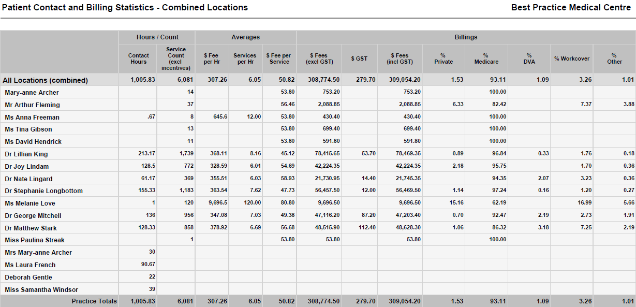This screenshot has height=307, width=636.
Task: Select the Mr Arthur Fleming row name
Action: (32, 105)
